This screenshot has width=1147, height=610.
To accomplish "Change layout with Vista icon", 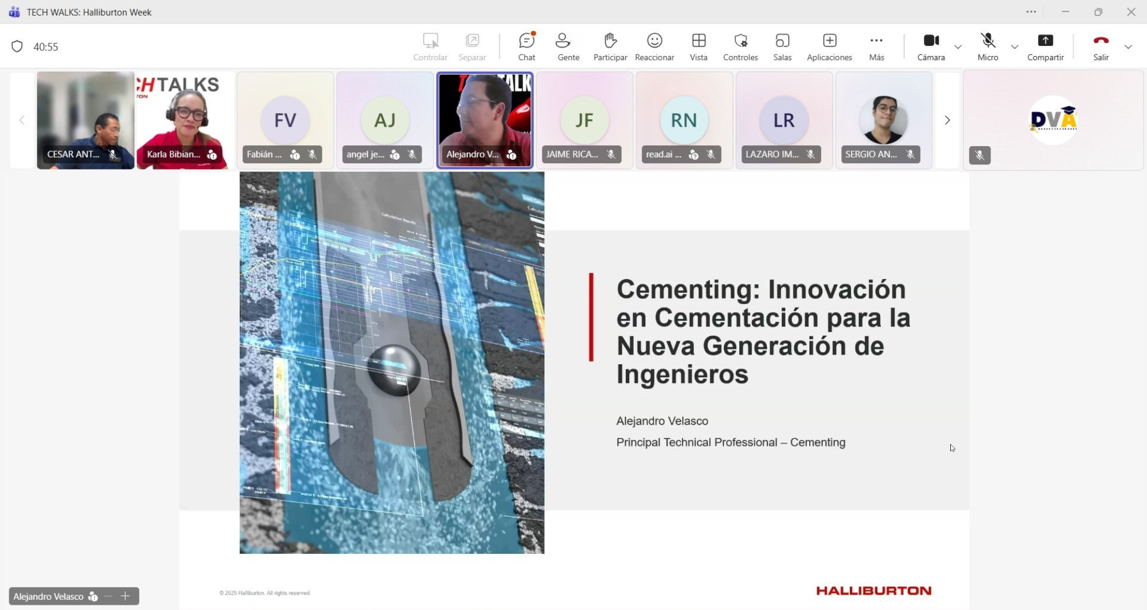I will [698, 46].
